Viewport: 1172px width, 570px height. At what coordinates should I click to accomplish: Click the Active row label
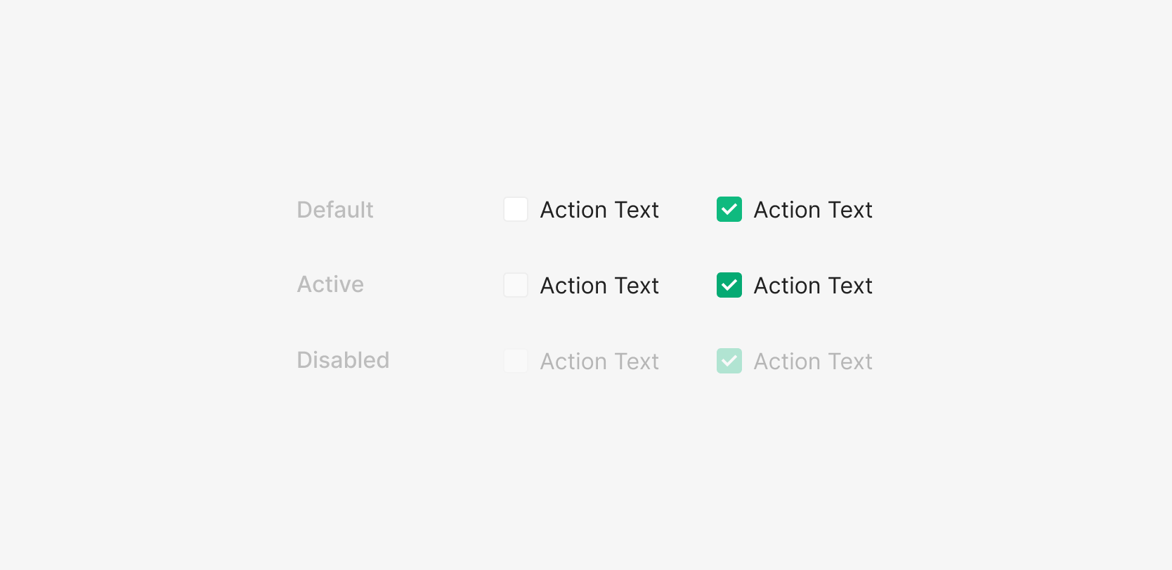click(x=330, y=284)
